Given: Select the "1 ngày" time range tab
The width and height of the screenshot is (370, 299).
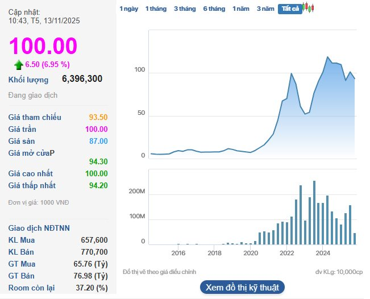Looking at the screenshot, I should pyautogui.click(x=128, y=9).
